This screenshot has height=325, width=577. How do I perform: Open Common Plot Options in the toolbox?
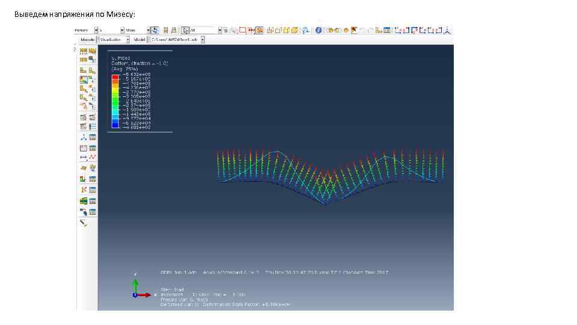coord(84,51)
